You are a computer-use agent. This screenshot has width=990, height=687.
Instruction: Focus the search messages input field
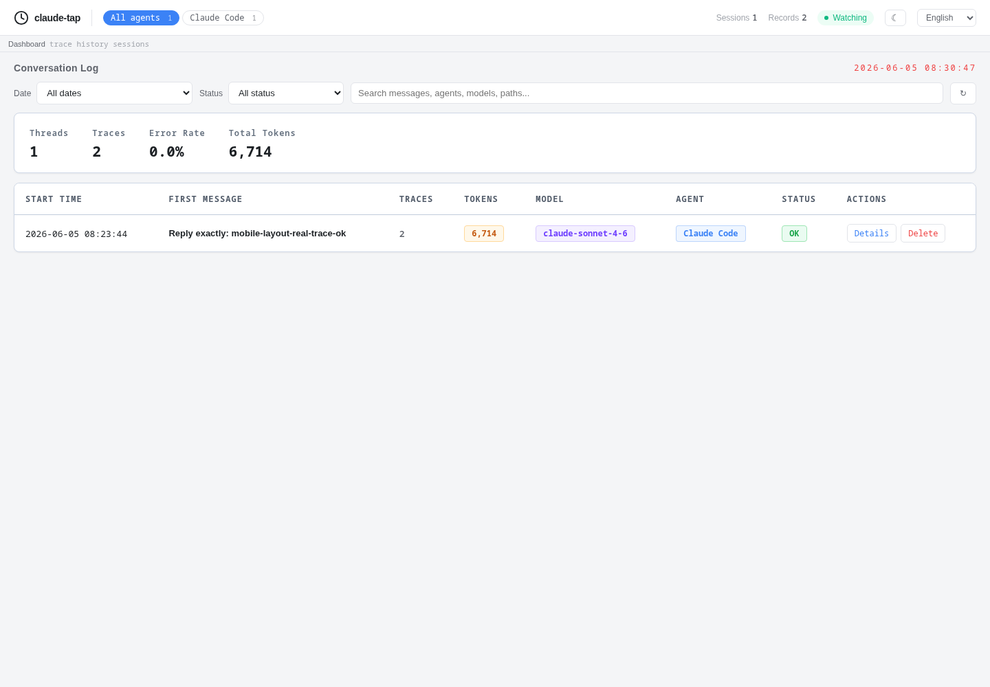coord(647,93)
